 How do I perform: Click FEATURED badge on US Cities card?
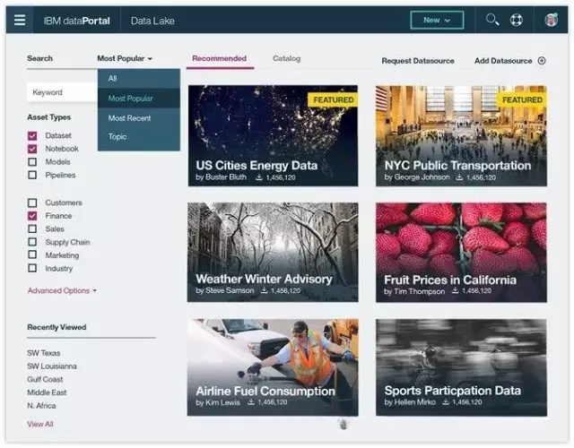click(x=333, y=99)
